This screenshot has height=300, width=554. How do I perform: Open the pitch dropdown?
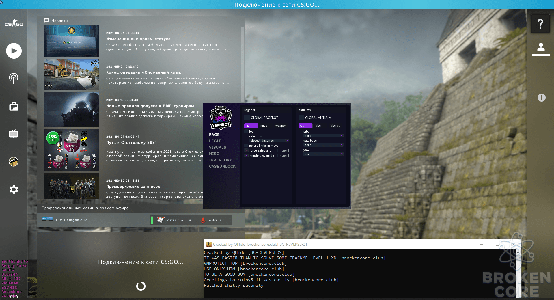[x=323, y=136]
